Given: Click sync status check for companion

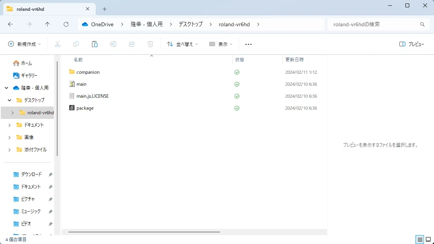Looking at the screenshot, I should tap(237, 72).
